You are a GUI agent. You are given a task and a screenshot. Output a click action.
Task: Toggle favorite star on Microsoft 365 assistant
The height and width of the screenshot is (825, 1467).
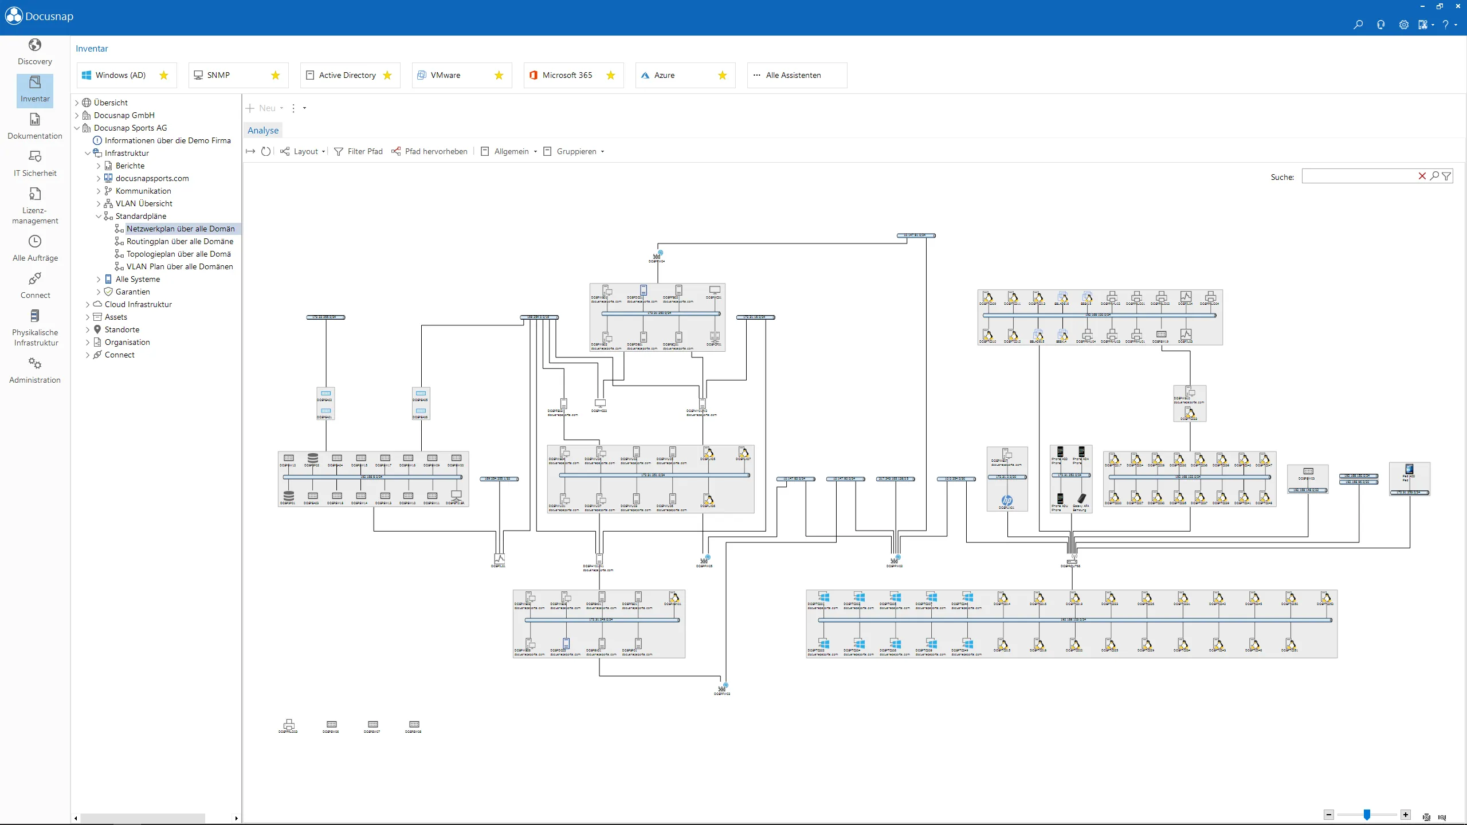[611, 75]
